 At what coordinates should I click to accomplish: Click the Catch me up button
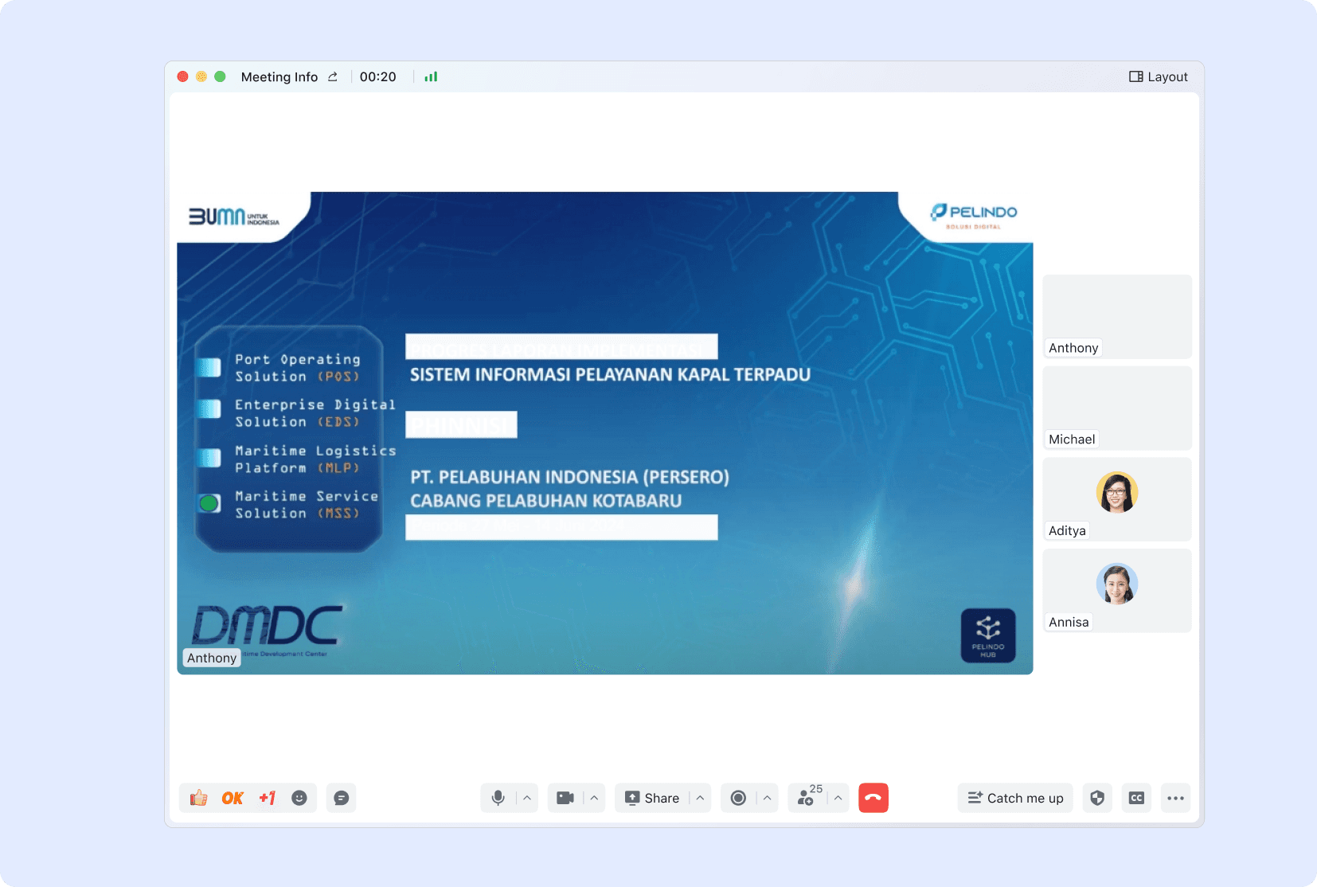[1015, 798]
